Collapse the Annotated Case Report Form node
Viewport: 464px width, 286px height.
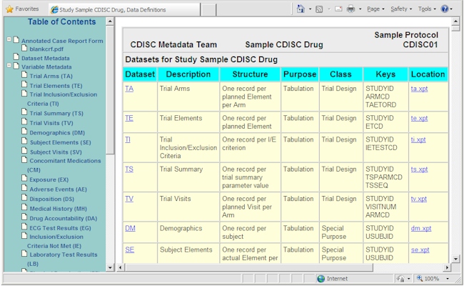(x=9, y=39)
